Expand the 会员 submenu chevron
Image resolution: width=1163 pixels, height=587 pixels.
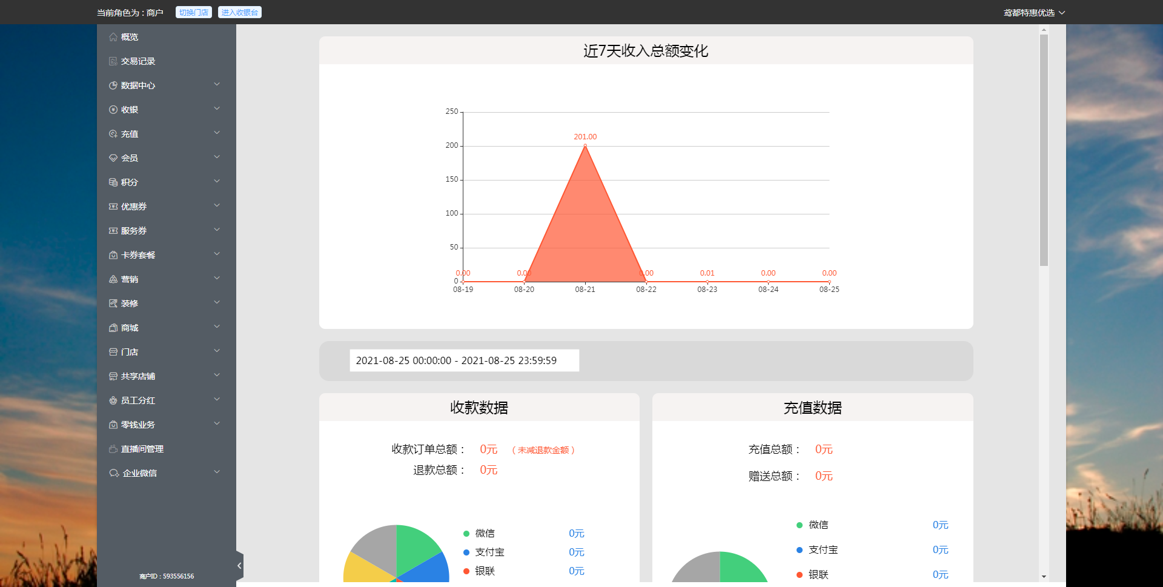pos(217,157)
